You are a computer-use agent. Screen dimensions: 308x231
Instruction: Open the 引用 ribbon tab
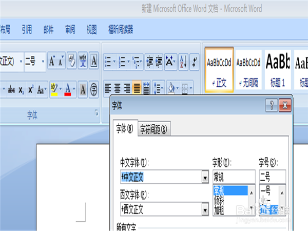[x=27, y=29]
